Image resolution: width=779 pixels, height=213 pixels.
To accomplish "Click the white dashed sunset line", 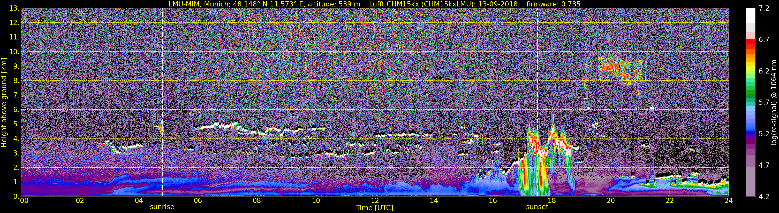I will point(537,102).
